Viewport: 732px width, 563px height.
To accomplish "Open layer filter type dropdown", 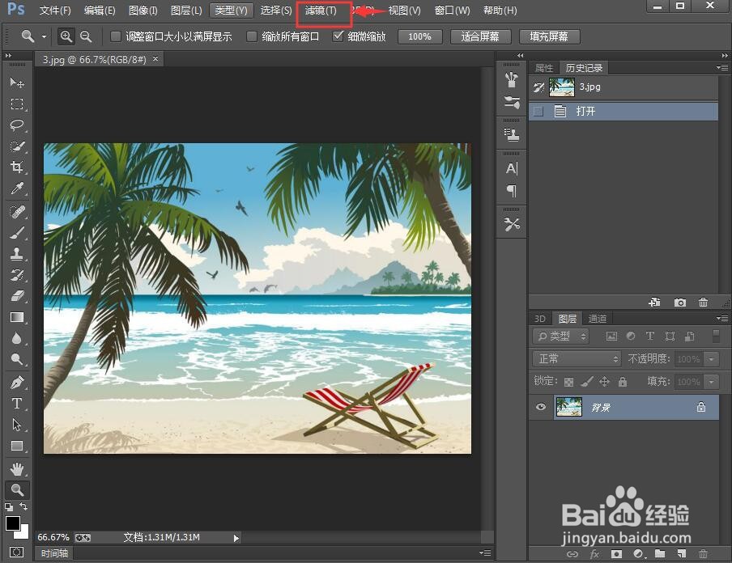I will 560,336.
